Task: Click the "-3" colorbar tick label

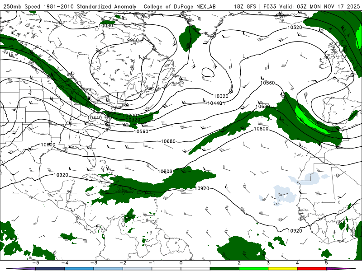Action: (x=94, y=263)
